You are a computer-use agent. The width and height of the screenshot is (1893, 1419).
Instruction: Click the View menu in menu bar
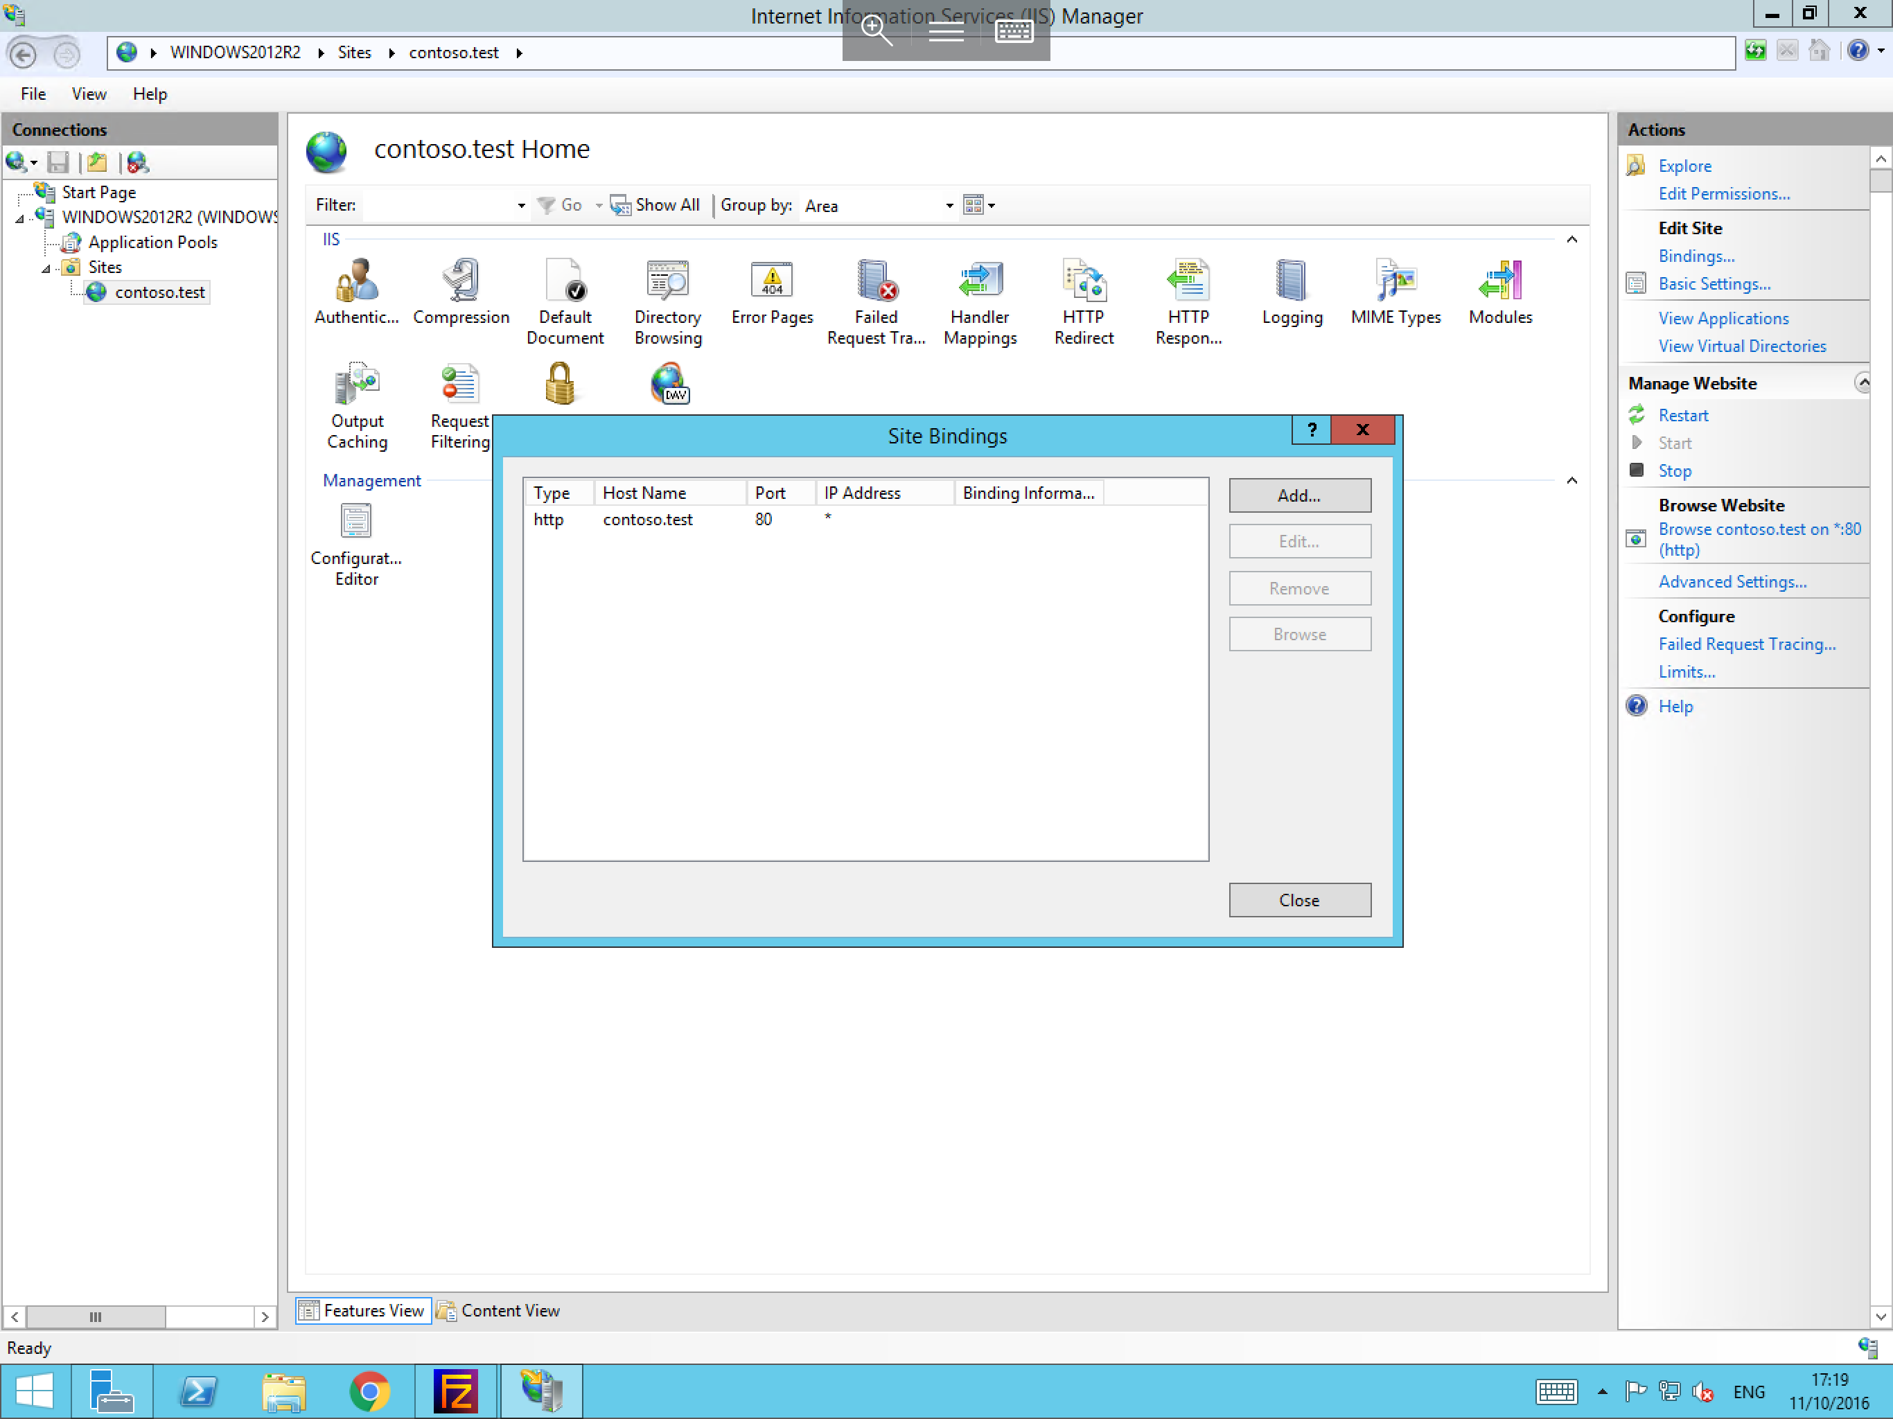click(87, 94)
